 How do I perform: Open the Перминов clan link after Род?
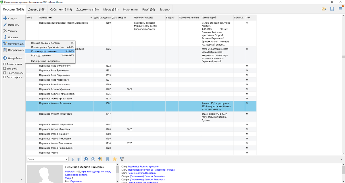coord(76,181)
